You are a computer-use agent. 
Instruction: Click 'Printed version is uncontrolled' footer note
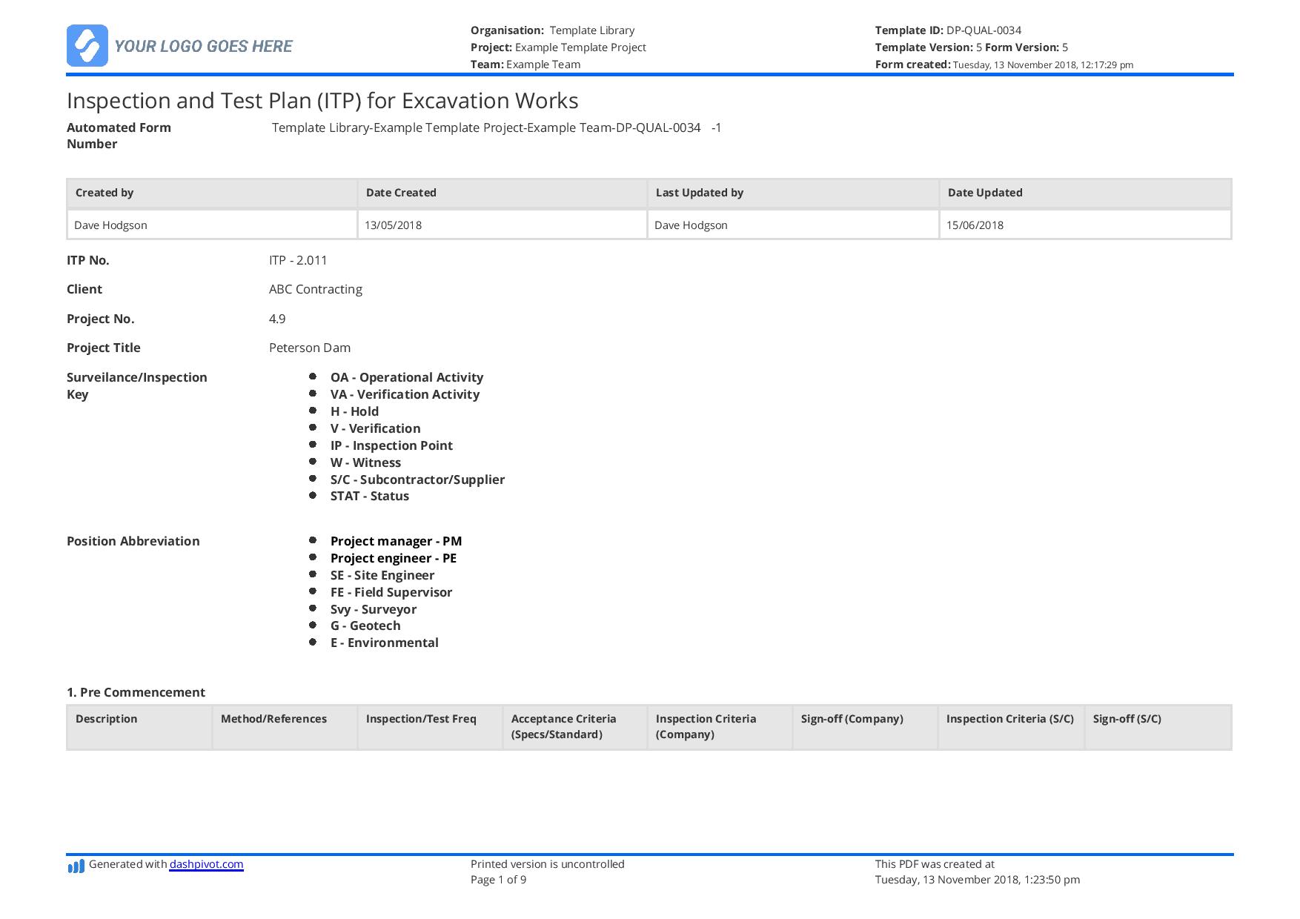(x=547, y=864)
